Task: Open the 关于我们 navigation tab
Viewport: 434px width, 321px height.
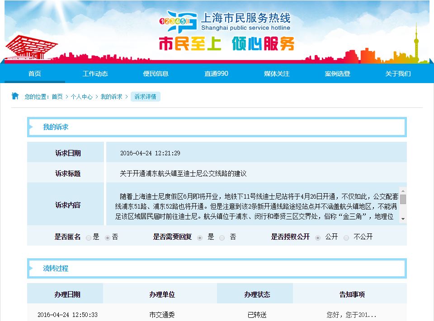Action: point(398,74)
